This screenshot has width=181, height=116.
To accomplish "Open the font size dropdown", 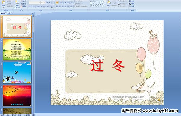I will 45,2.
